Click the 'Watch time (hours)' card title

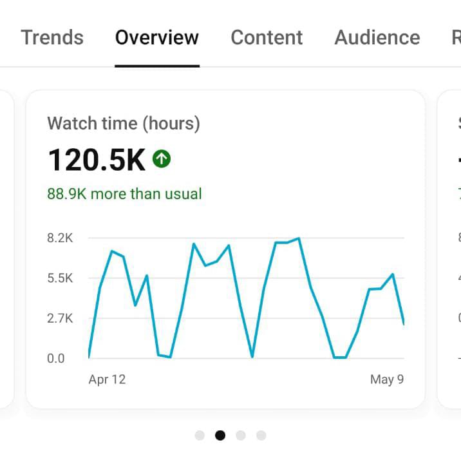[x=124, y=123]
